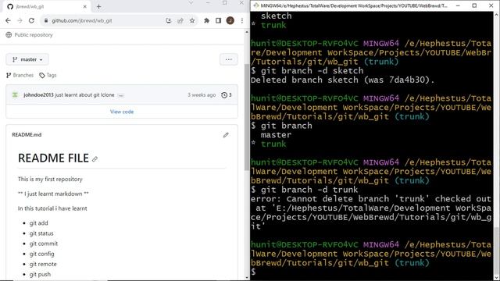Open the repository three-dot options button

click(229, 59)
